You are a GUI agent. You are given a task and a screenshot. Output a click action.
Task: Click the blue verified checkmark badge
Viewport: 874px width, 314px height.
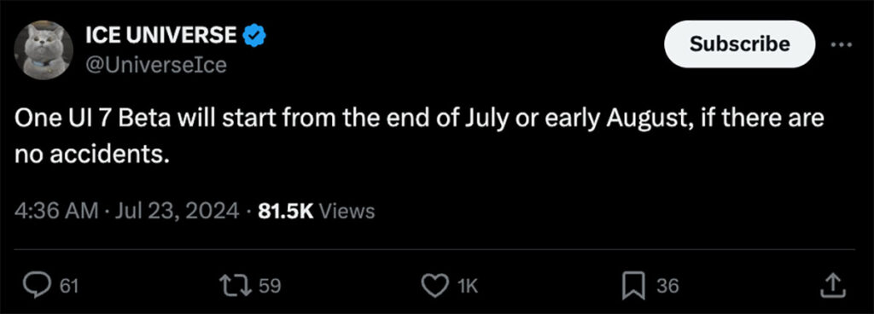tap(254, 36)
